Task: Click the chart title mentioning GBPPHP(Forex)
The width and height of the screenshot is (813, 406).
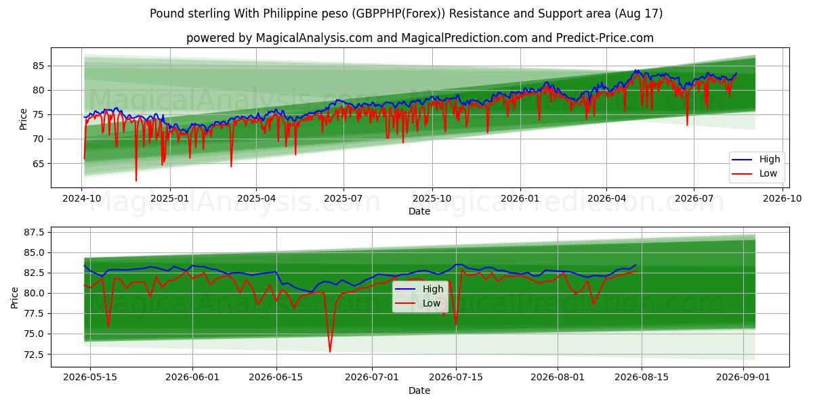Action: tap(406, 14)
